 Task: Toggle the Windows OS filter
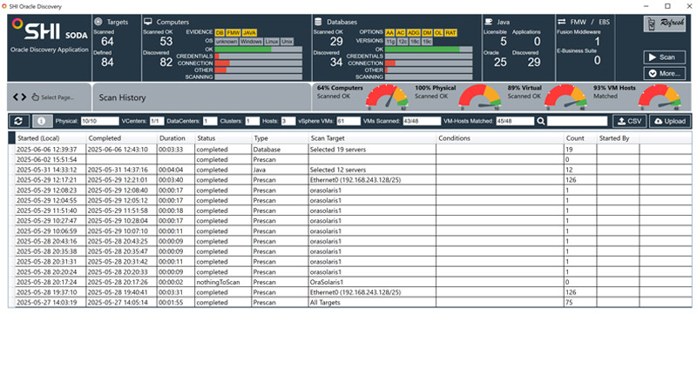pyautogui.click(x=251, y=41)
